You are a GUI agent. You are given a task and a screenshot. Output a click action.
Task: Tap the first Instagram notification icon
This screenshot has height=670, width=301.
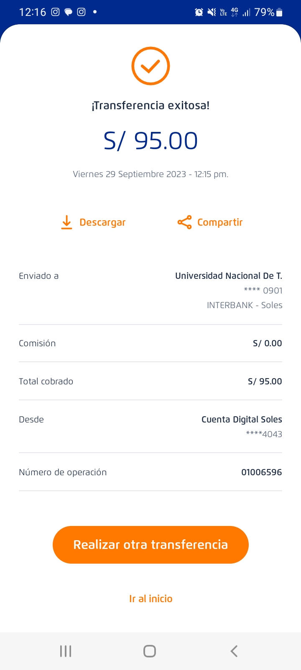[x=55, y=12]
